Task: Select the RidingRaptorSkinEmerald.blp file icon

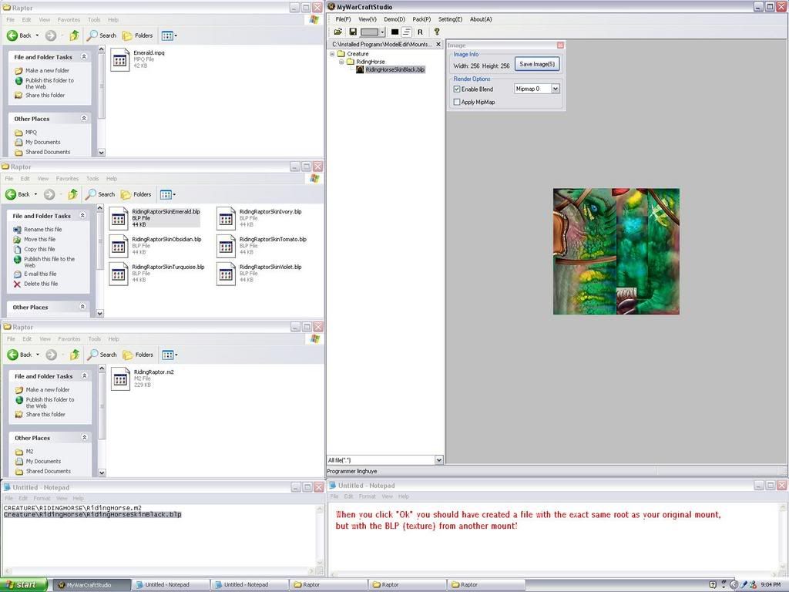Action: click(x=118, y=218)
